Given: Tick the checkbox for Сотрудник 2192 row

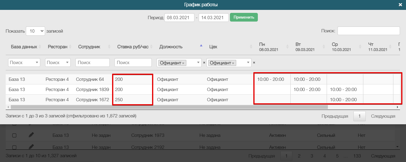Looking at the screenshot, I should point(14,147).
